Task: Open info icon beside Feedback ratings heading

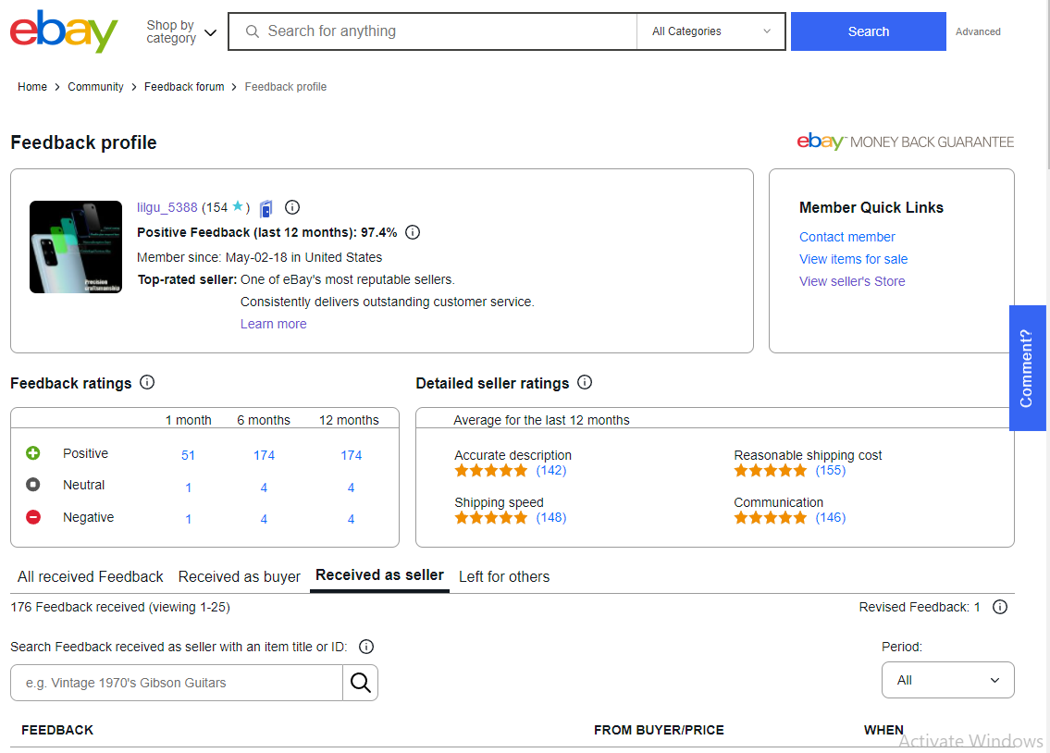Action: tap(147, 382)
